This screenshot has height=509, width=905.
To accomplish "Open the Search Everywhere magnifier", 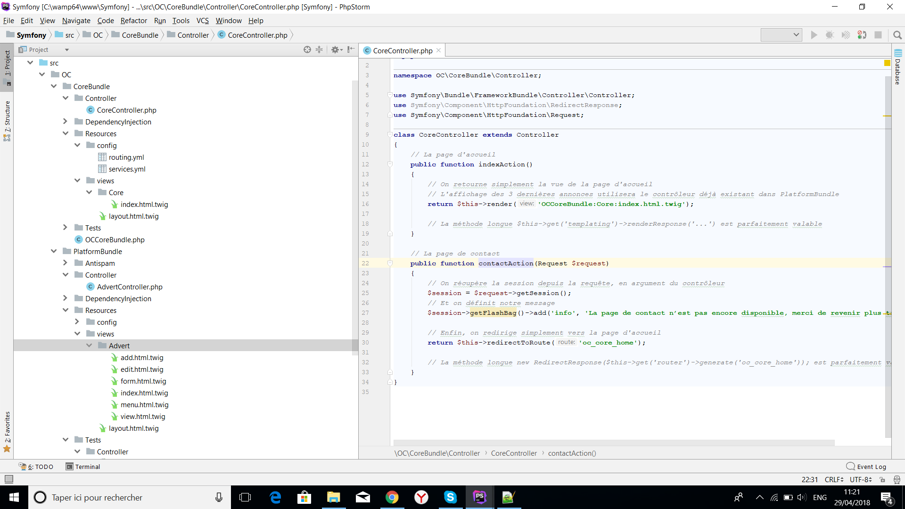I will tap(898, 35).
